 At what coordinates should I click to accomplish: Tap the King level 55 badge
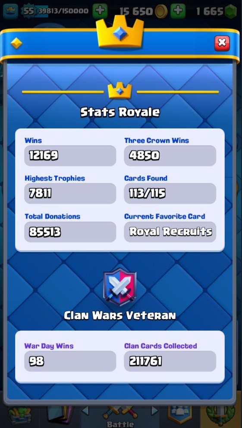28,11
